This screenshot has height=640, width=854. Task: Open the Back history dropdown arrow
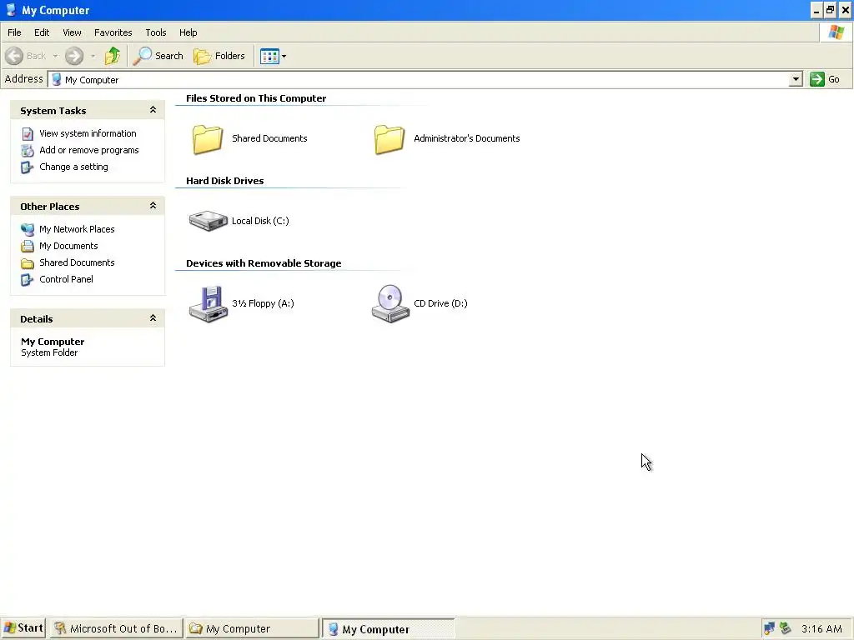coord(55,56)
